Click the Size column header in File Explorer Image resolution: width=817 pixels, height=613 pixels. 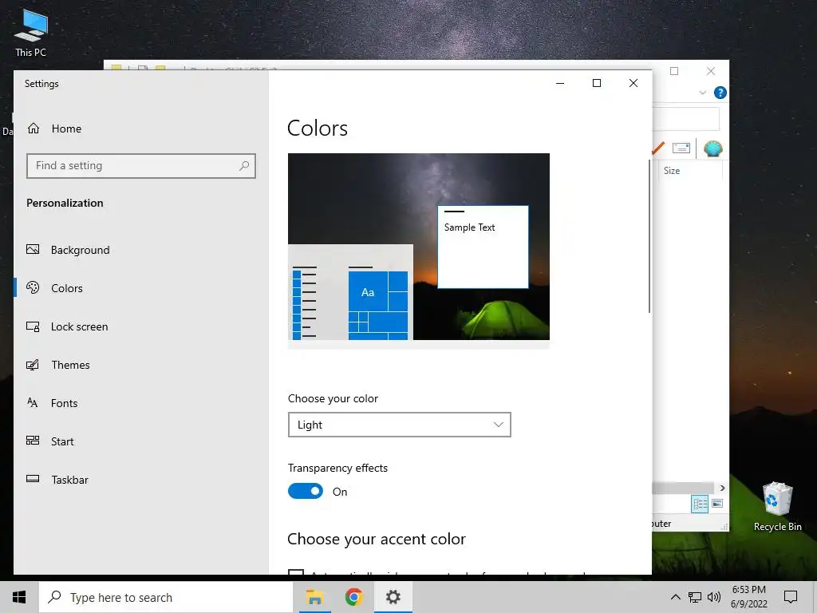(x=672, y=171)
